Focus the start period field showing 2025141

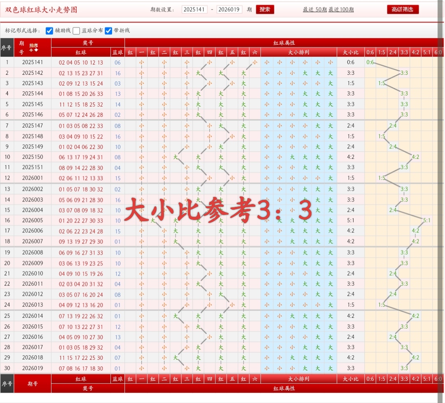pyautogui.click(x=194, y=9)
